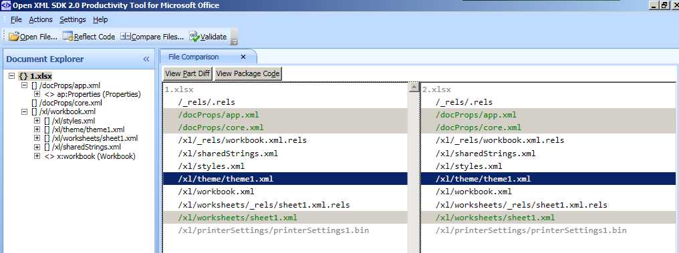Open the Actions menu
The height and width of the screenshot is (253, 679).
[41, 19]
